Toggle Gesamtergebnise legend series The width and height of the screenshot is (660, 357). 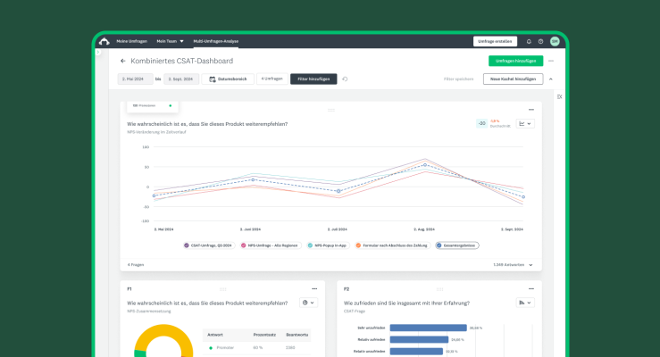coord(456,245)
